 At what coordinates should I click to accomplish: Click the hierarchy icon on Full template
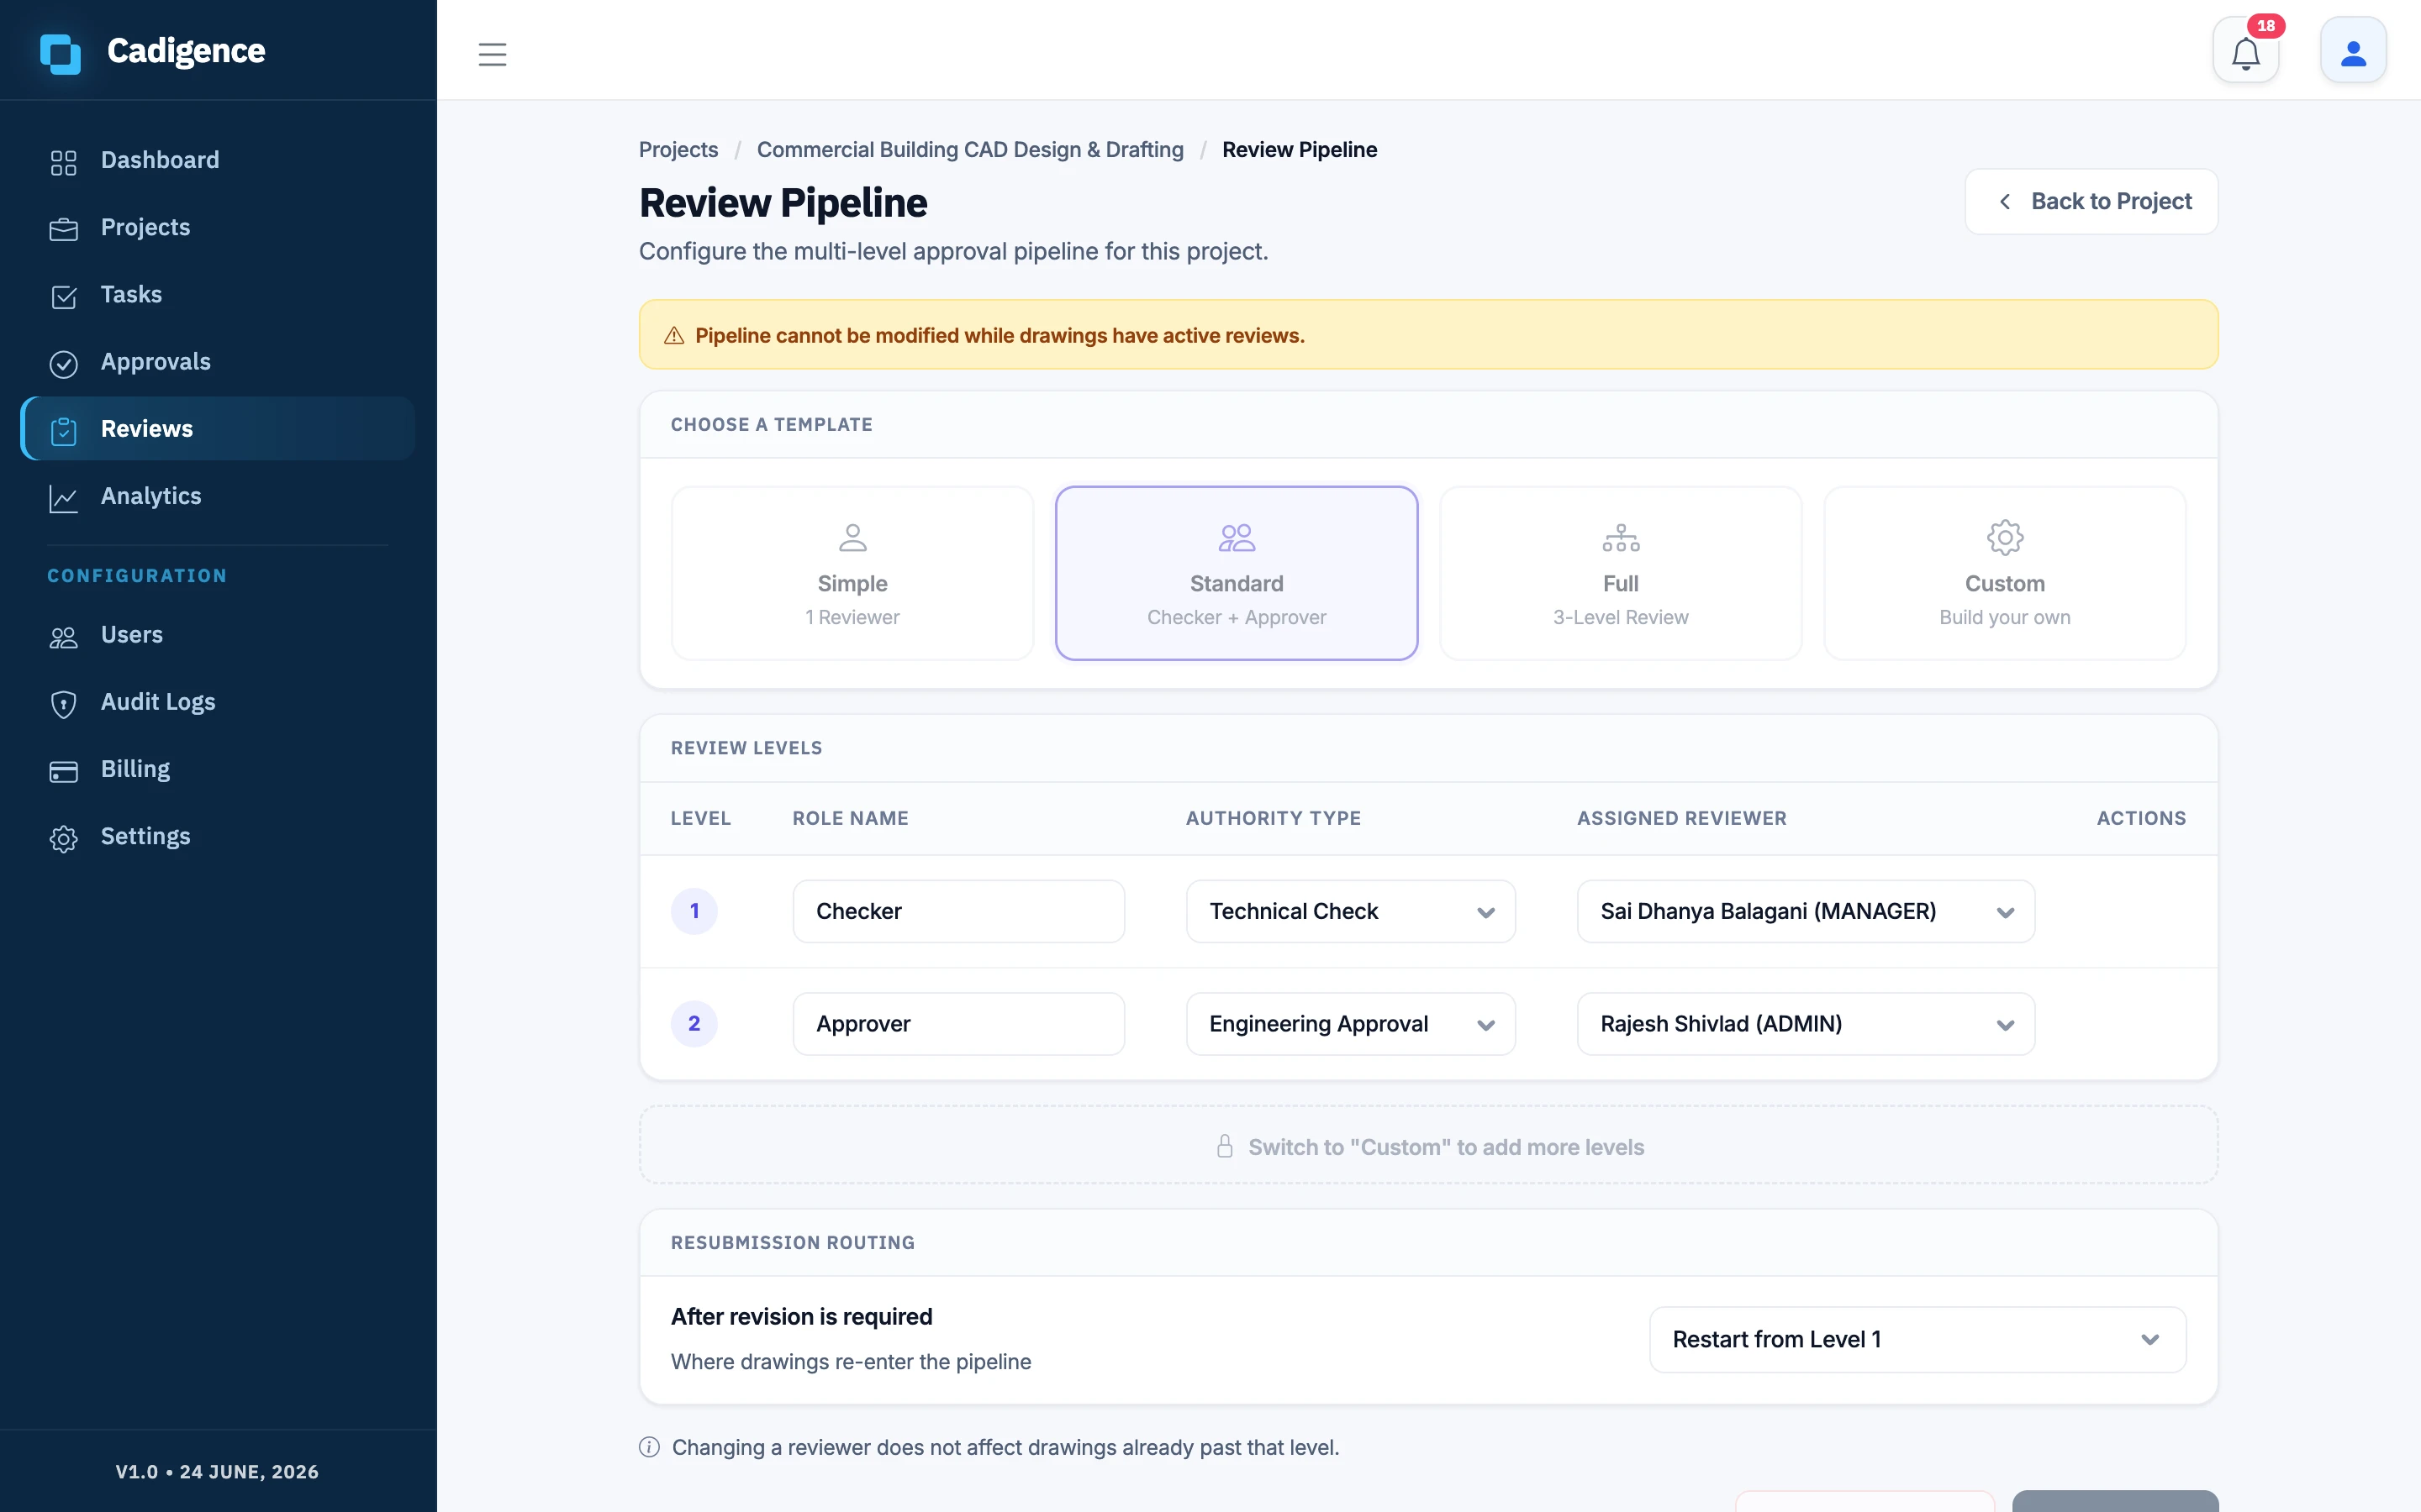[1621, 538]
